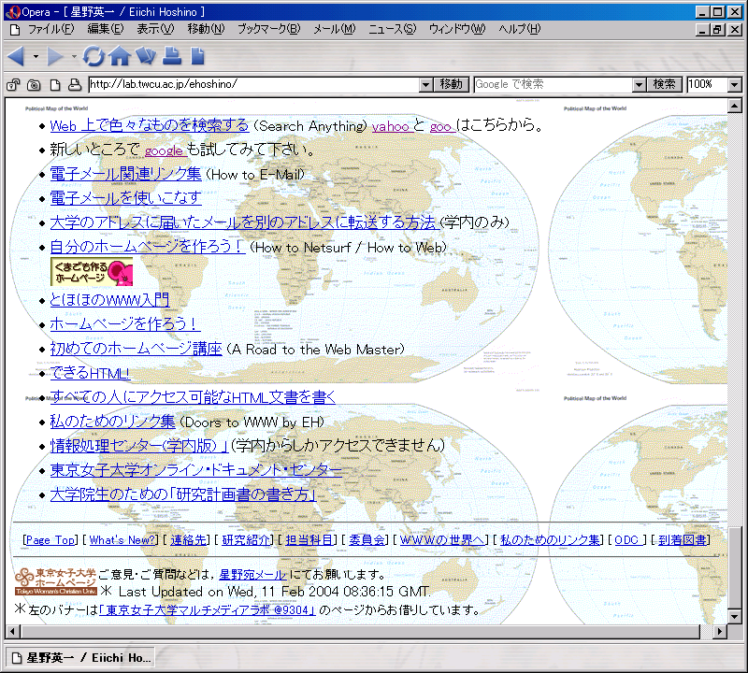Toggle image loading with camera icon
Screen dimensions: 748x673
click(x=34, y=85)
